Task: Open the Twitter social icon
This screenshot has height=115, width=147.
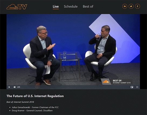Action: click(131, 6)
